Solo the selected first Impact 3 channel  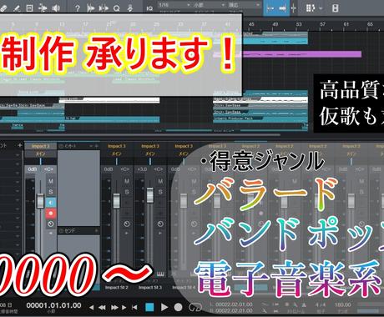(51, 192)
